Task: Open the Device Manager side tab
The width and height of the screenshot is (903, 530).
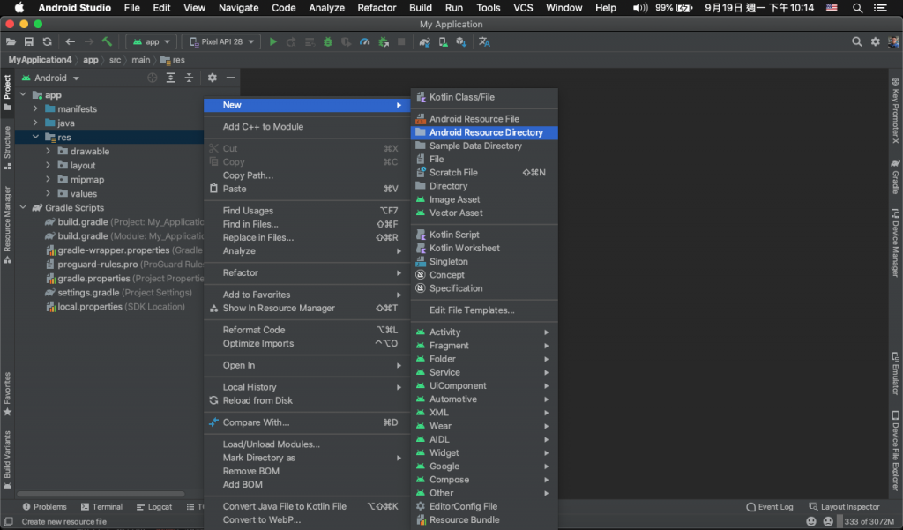Action: (x=896, y=243)
